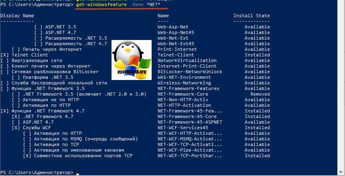Image resolution: width=345 pixels, height=176 pixels.
Task: Click the empty box beside ASP.NET 3.5
Action: (x=38, y=27)
